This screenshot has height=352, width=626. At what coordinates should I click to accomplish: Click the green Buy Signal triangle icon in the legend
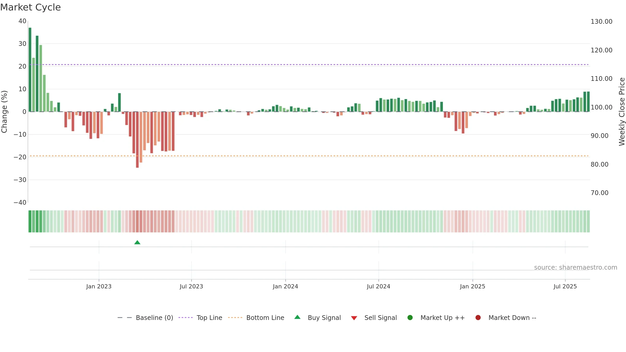[297, 317]
